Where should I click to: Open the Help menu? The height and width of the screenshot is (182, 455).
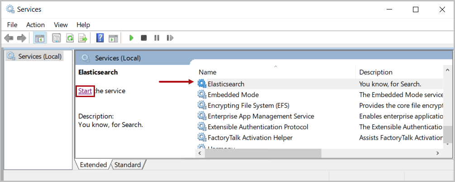[83, 25]
